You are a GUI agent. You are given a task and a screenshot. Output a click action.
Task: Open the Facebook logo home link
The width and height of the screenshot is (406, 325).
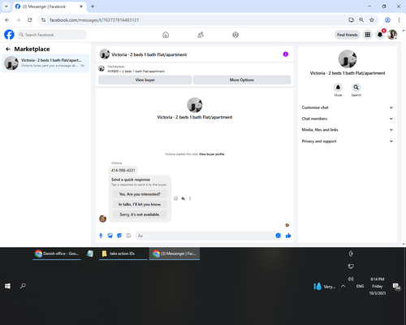9,35
